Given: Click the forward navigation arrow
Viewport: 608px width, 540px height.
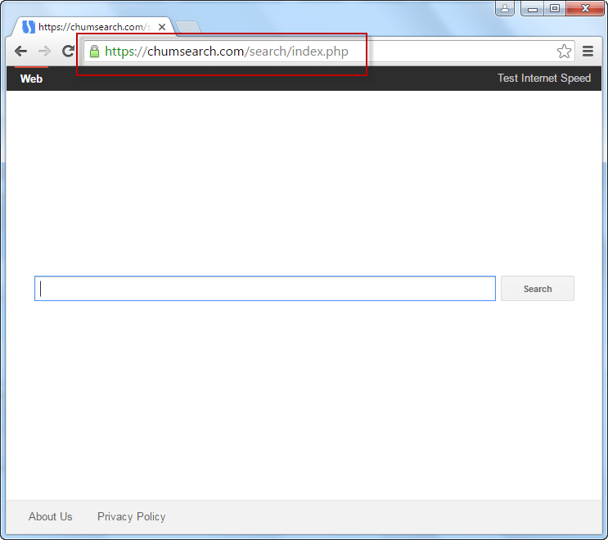Looking at the screenshot, I should coord(44,52).
